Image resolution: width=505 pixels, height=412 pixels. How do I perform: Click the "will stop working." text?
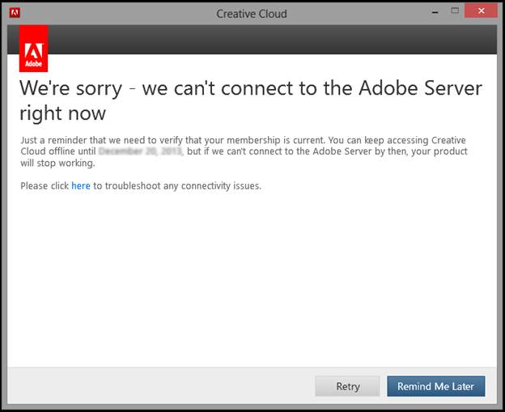(57, 163)
